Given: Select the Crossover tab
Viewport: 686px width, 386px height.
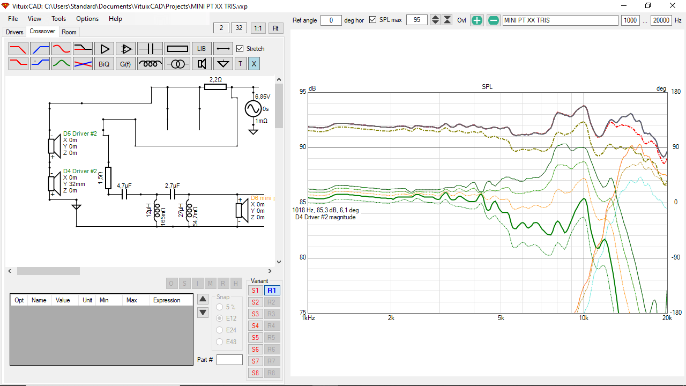Looking at the screenshot, I should [42, 31].
